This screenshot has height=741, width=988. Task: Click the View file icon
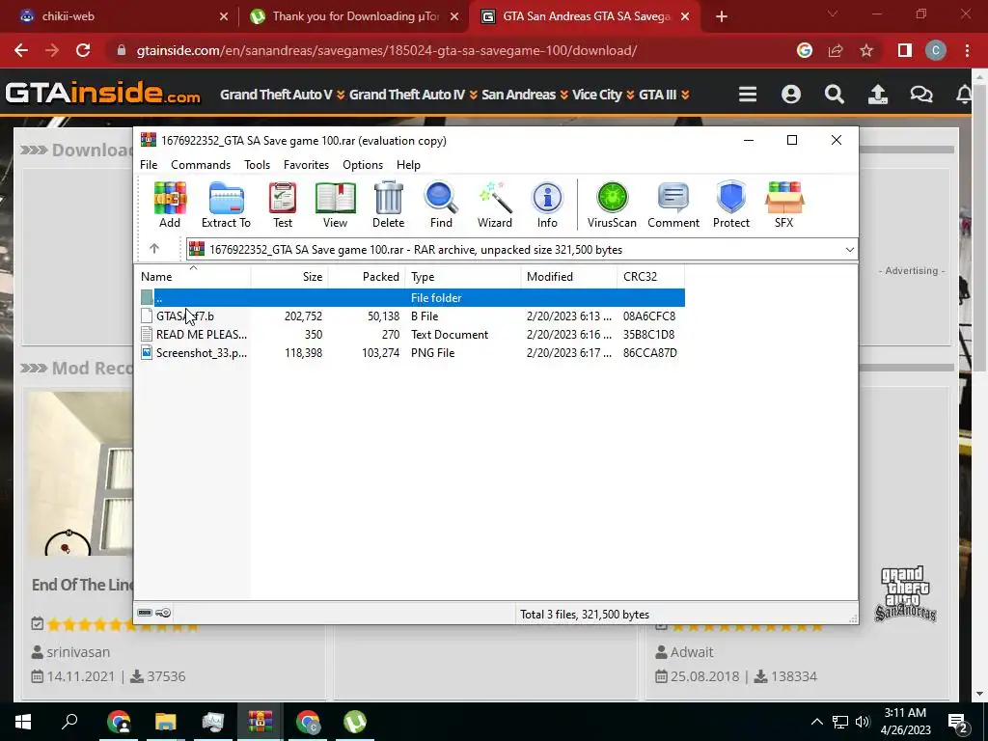335,205
